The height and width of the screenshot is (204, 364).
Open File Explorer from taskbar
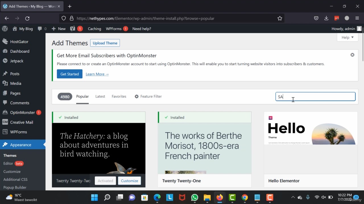click(x=207, y=197)
